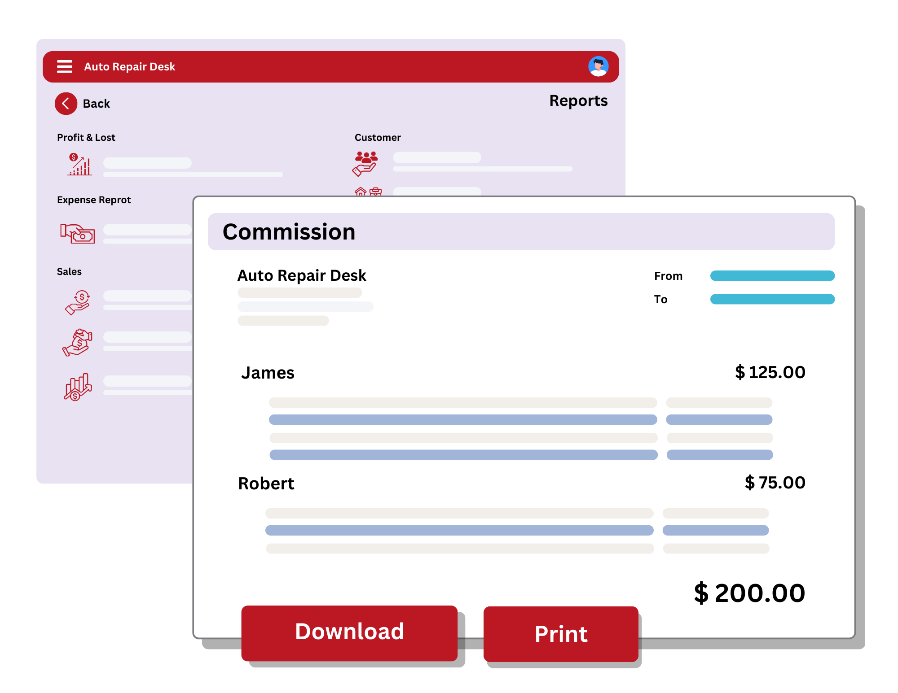The image size is (898, 693).
Task: Click the $ 200.00 total
Action: [x=749, y=593]
